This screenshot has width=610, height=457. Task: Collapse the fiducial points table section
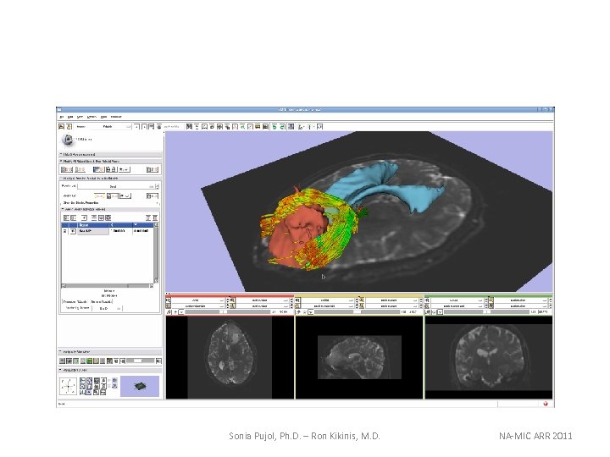click(x=110, y=209)
